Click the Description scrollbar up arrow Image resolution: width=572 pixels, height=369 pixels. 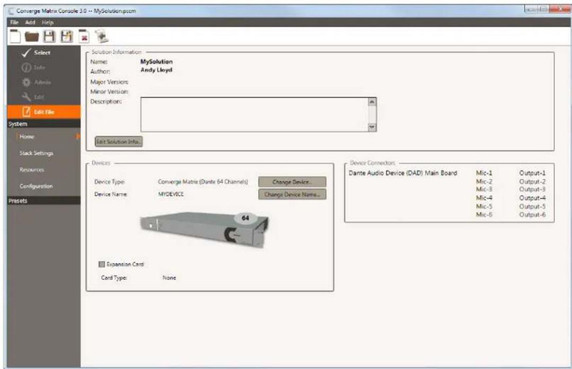click(372, 102)
